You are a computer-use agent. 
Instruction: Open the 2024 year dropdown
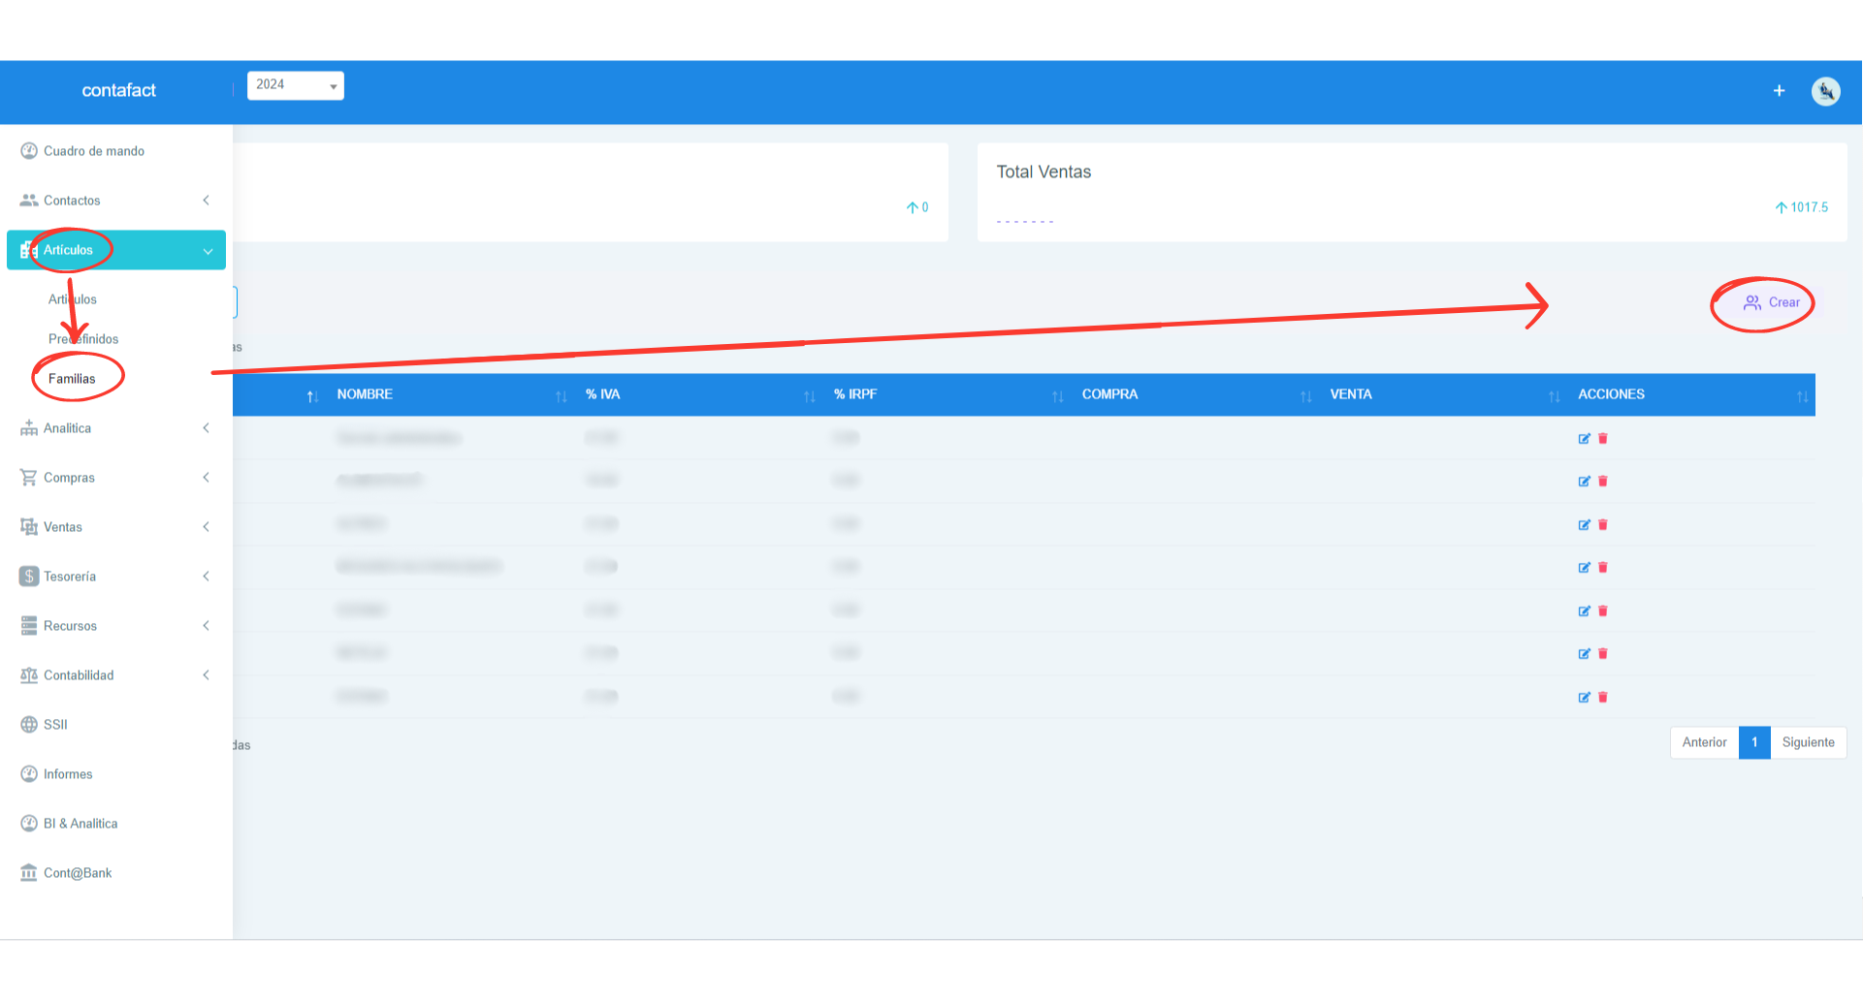point(296,85)
